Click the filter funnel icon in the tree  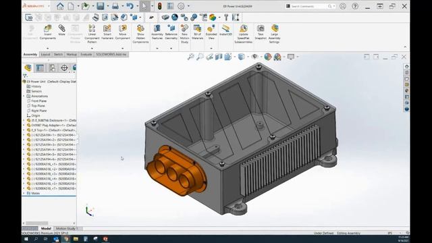point(25,76)
